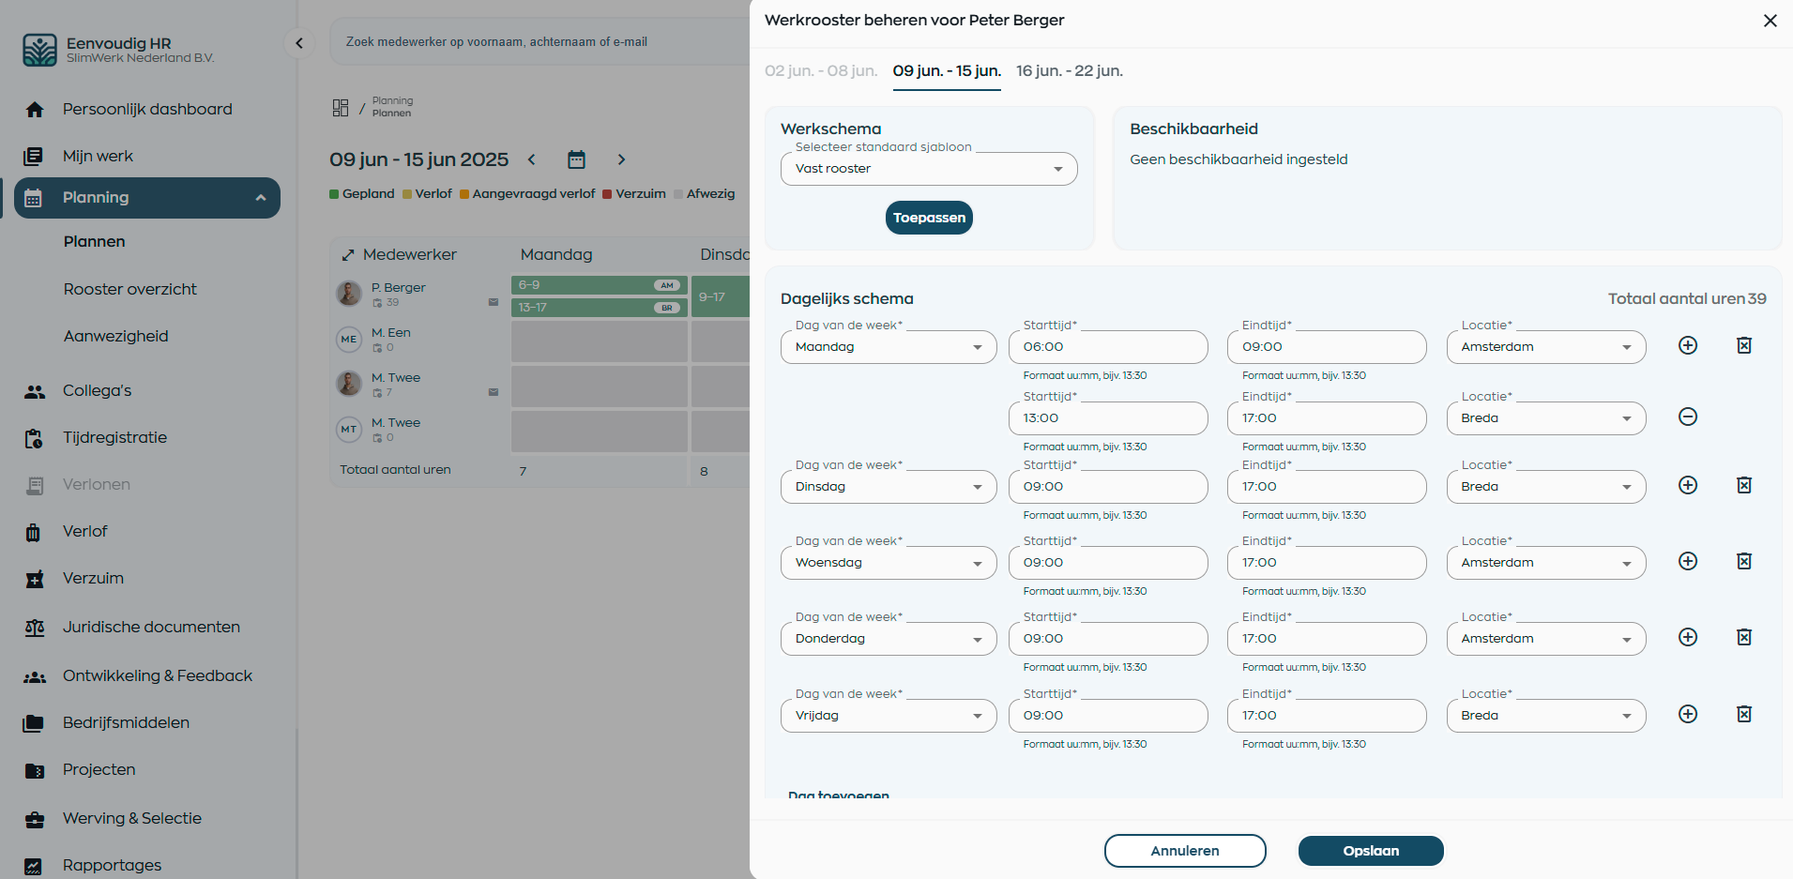
Task: Switch to the 16 jun. - 22 jun. tab
Action: tap(1069, 71)
